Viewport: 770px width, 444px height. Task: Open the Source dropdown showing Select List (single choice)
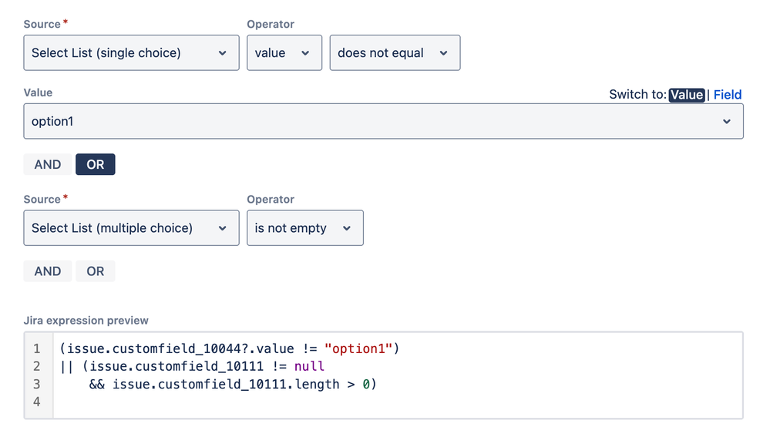pyautogui.click(x=131, y=52)
